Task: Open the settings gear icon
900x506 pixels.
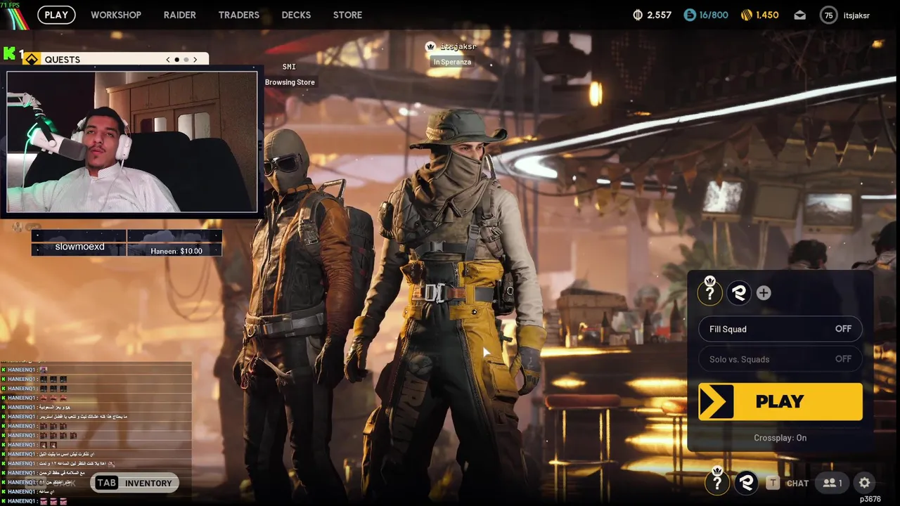Action: [x=865, y=483]
